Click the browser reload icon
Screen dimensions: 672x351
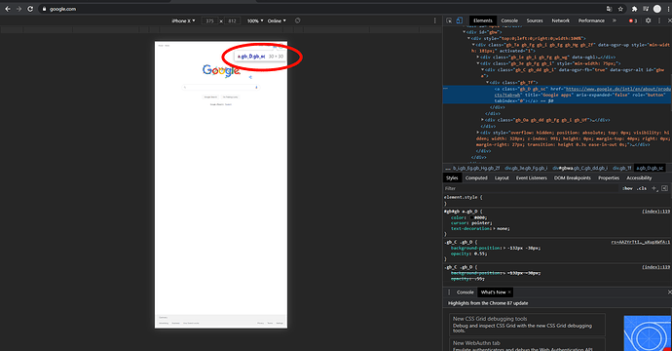pyautogui.click(x=30, y=9)
